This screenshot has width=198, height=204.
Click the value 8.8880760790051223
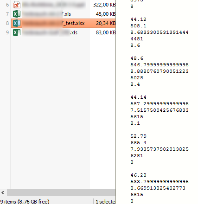tap(160, 71)
